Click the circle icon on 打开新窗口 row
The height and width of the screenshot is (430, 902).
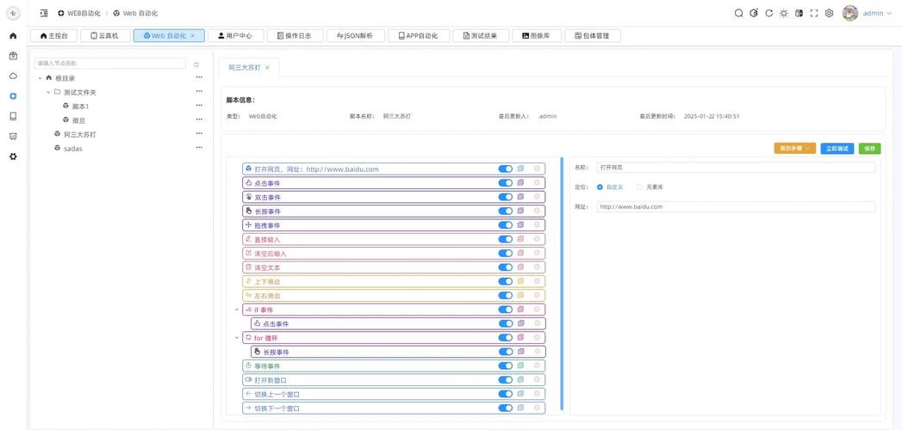[x=537, y=379]
